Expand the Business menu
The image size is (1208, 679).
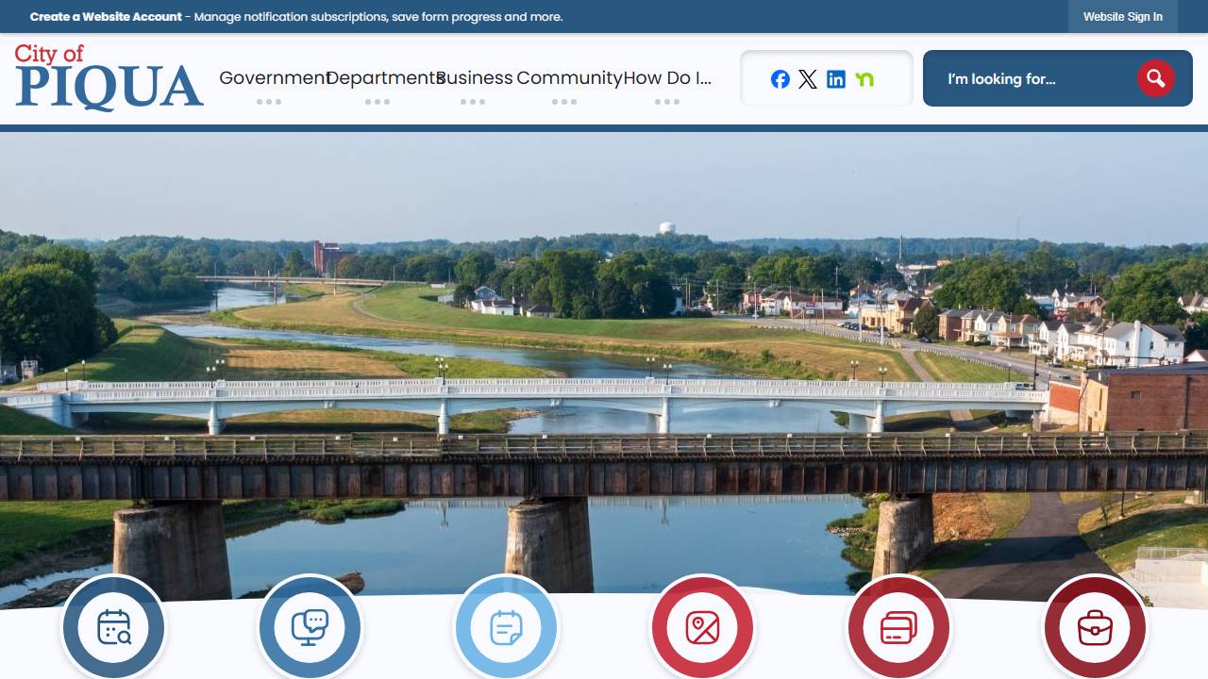(x=474, y=78)
